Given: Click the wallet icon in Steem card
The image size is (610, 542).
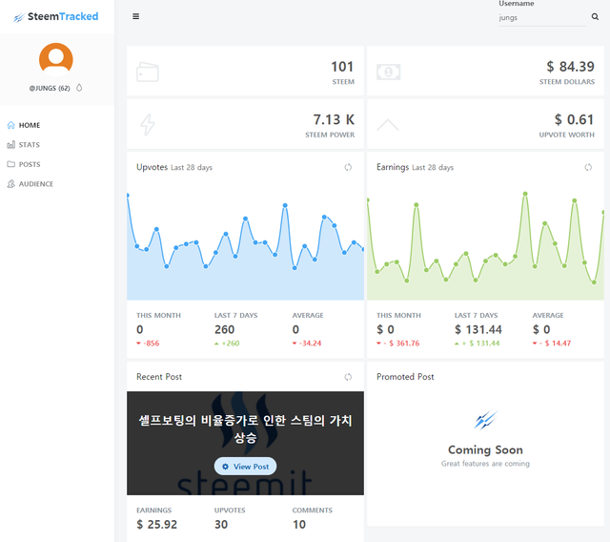Looking at the screenshot, I should tap(148, 72).
